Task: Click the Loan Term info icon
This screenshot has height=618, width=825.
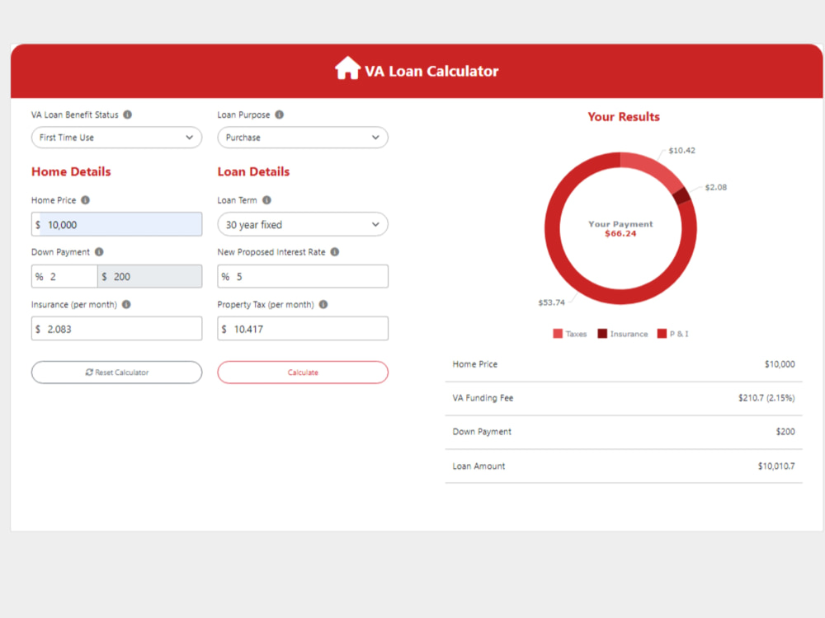Action: (266, 200)
